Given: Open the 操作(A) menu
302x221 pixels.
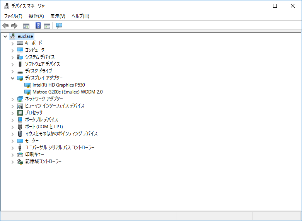Looking at the screenshot, I should tap(36, 16).
